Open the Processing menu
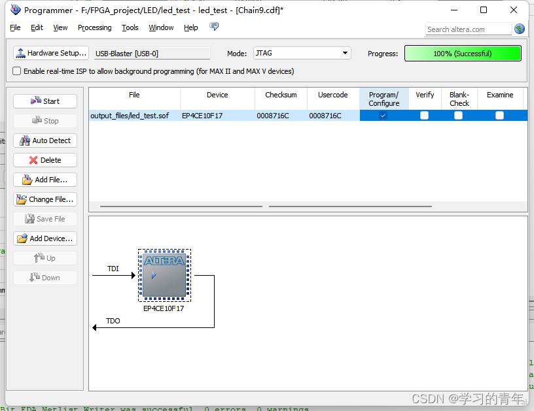The image size is (534, 411). point(94,27)
